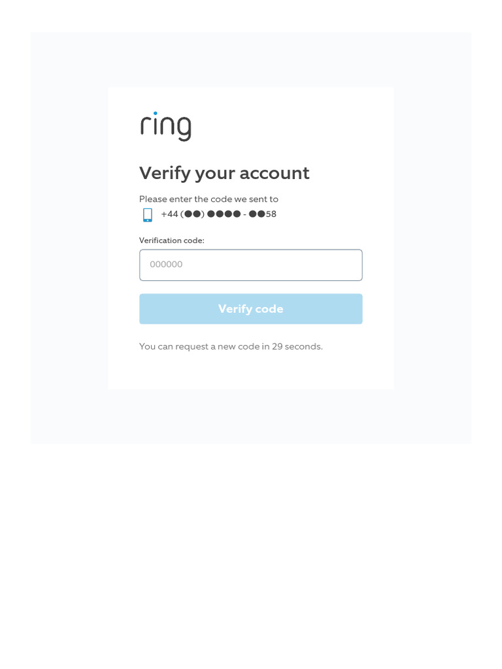Screen dimensions: 502x669
Task: Select the masked +44 phone number
Action: pos(218,214)
